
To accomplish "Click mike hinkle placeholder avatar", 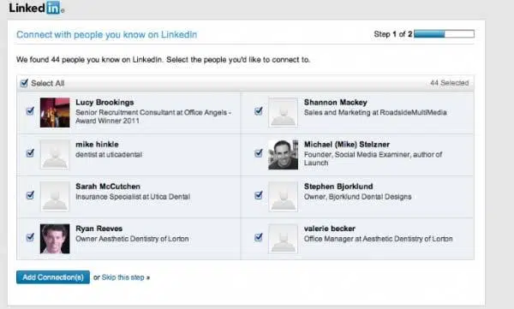I will point(55,155).
